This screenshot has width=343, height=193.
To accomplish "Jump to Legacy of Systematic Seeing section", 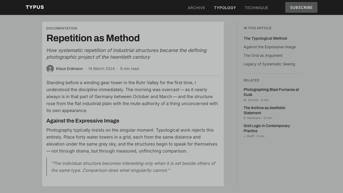I will (269, 64).
